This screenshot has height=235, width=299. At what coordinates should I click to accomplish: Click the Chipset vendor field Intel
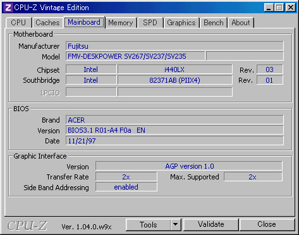coord(91,69)
